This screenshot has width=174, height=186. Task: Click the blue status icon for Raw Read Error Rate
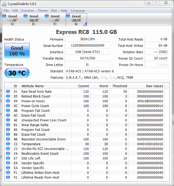[8, 92]
